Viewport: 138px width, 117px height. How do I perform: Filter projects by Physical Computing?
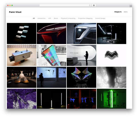click(x=68, y=18)
